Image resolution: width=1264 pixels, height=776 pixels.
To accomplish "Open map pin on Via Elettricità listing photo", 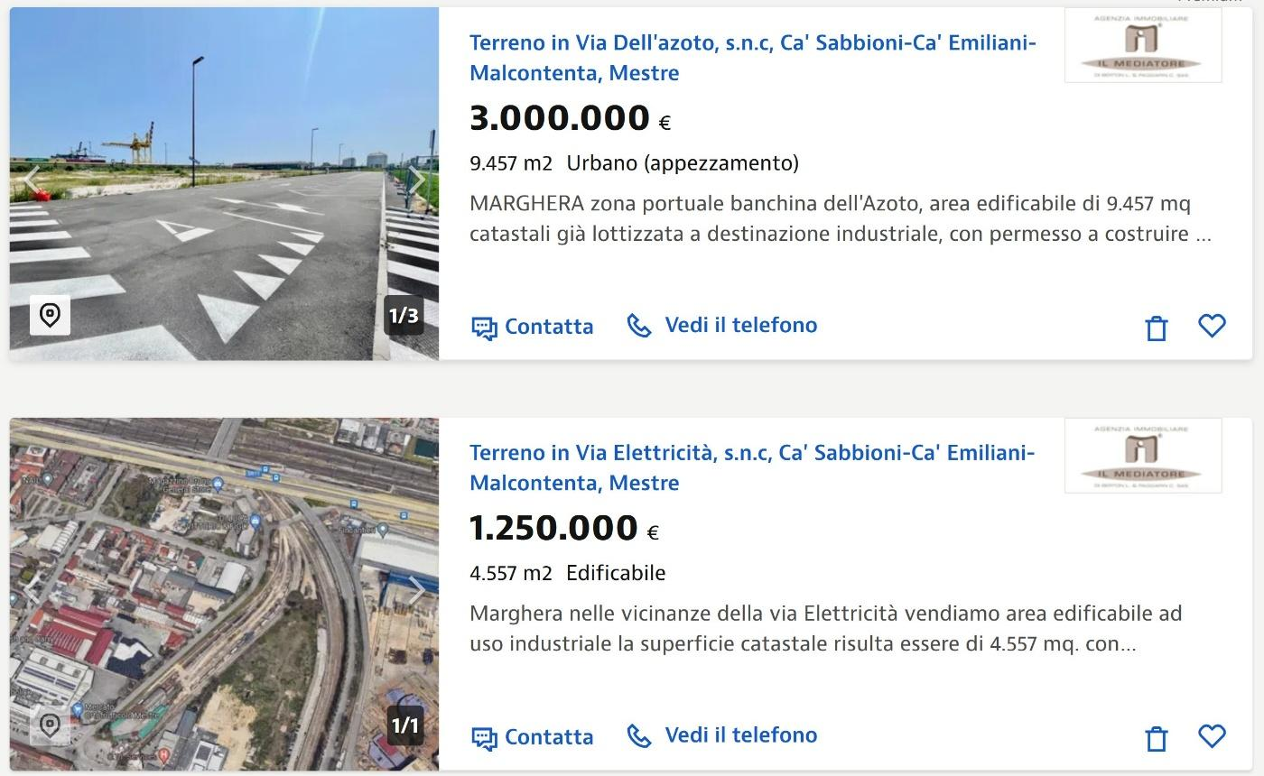I will coord(50,725).
